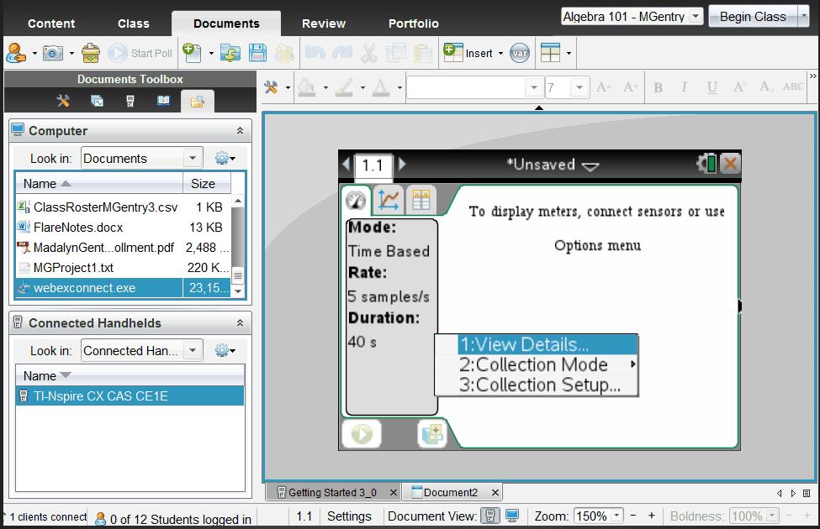Click the var variables icon
The image size is (820, 529).
click(x=519, y=53)
